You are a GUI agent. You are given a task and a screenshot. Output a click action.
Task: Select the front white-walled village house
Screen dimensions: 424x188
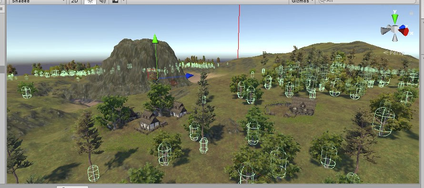click(149, 120)
